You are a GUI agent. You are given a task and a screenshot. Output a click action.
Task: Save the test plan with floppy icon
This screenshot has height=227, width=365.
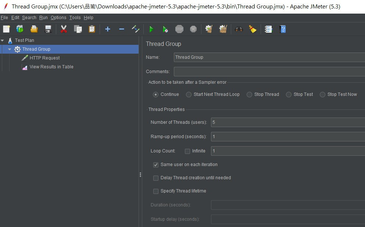coord(48,29)
